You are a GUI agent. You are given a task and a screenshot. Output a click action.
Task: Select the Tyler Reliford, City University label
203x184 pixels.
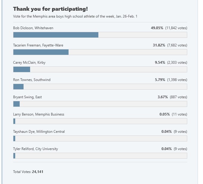[x=35, y=149]
